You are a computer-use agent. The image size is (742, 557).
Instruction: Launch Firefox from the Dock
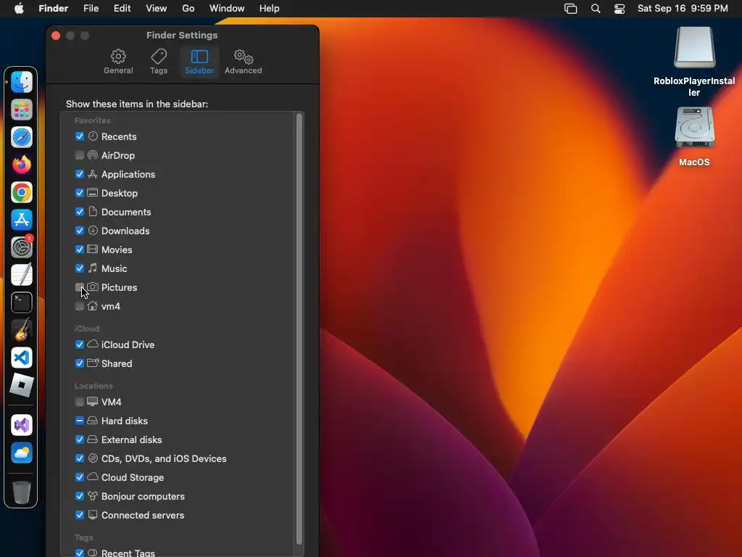tap(21, 165)
